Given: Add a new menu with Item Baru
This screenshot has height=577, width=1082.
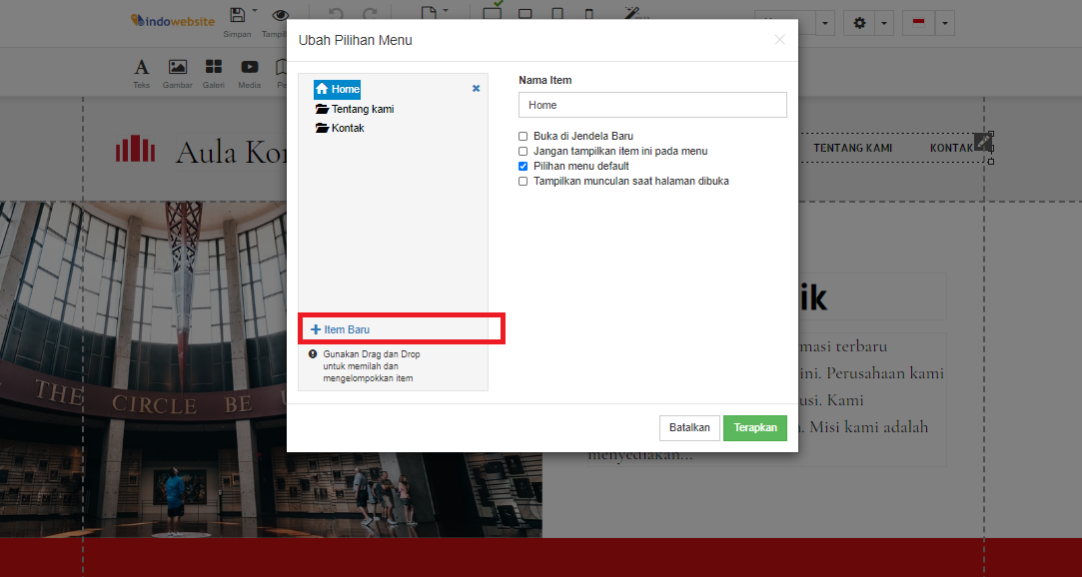Looking at the screenshot, I should (341, 327).
